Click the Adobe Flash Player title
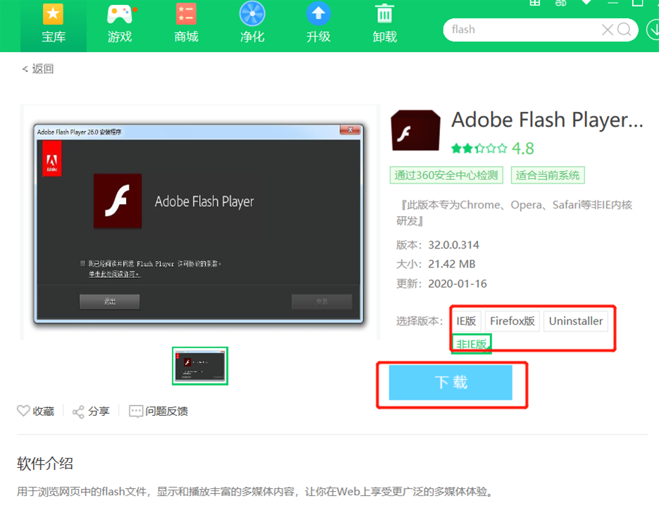The image size is (659, 508). tap(547, 120)
